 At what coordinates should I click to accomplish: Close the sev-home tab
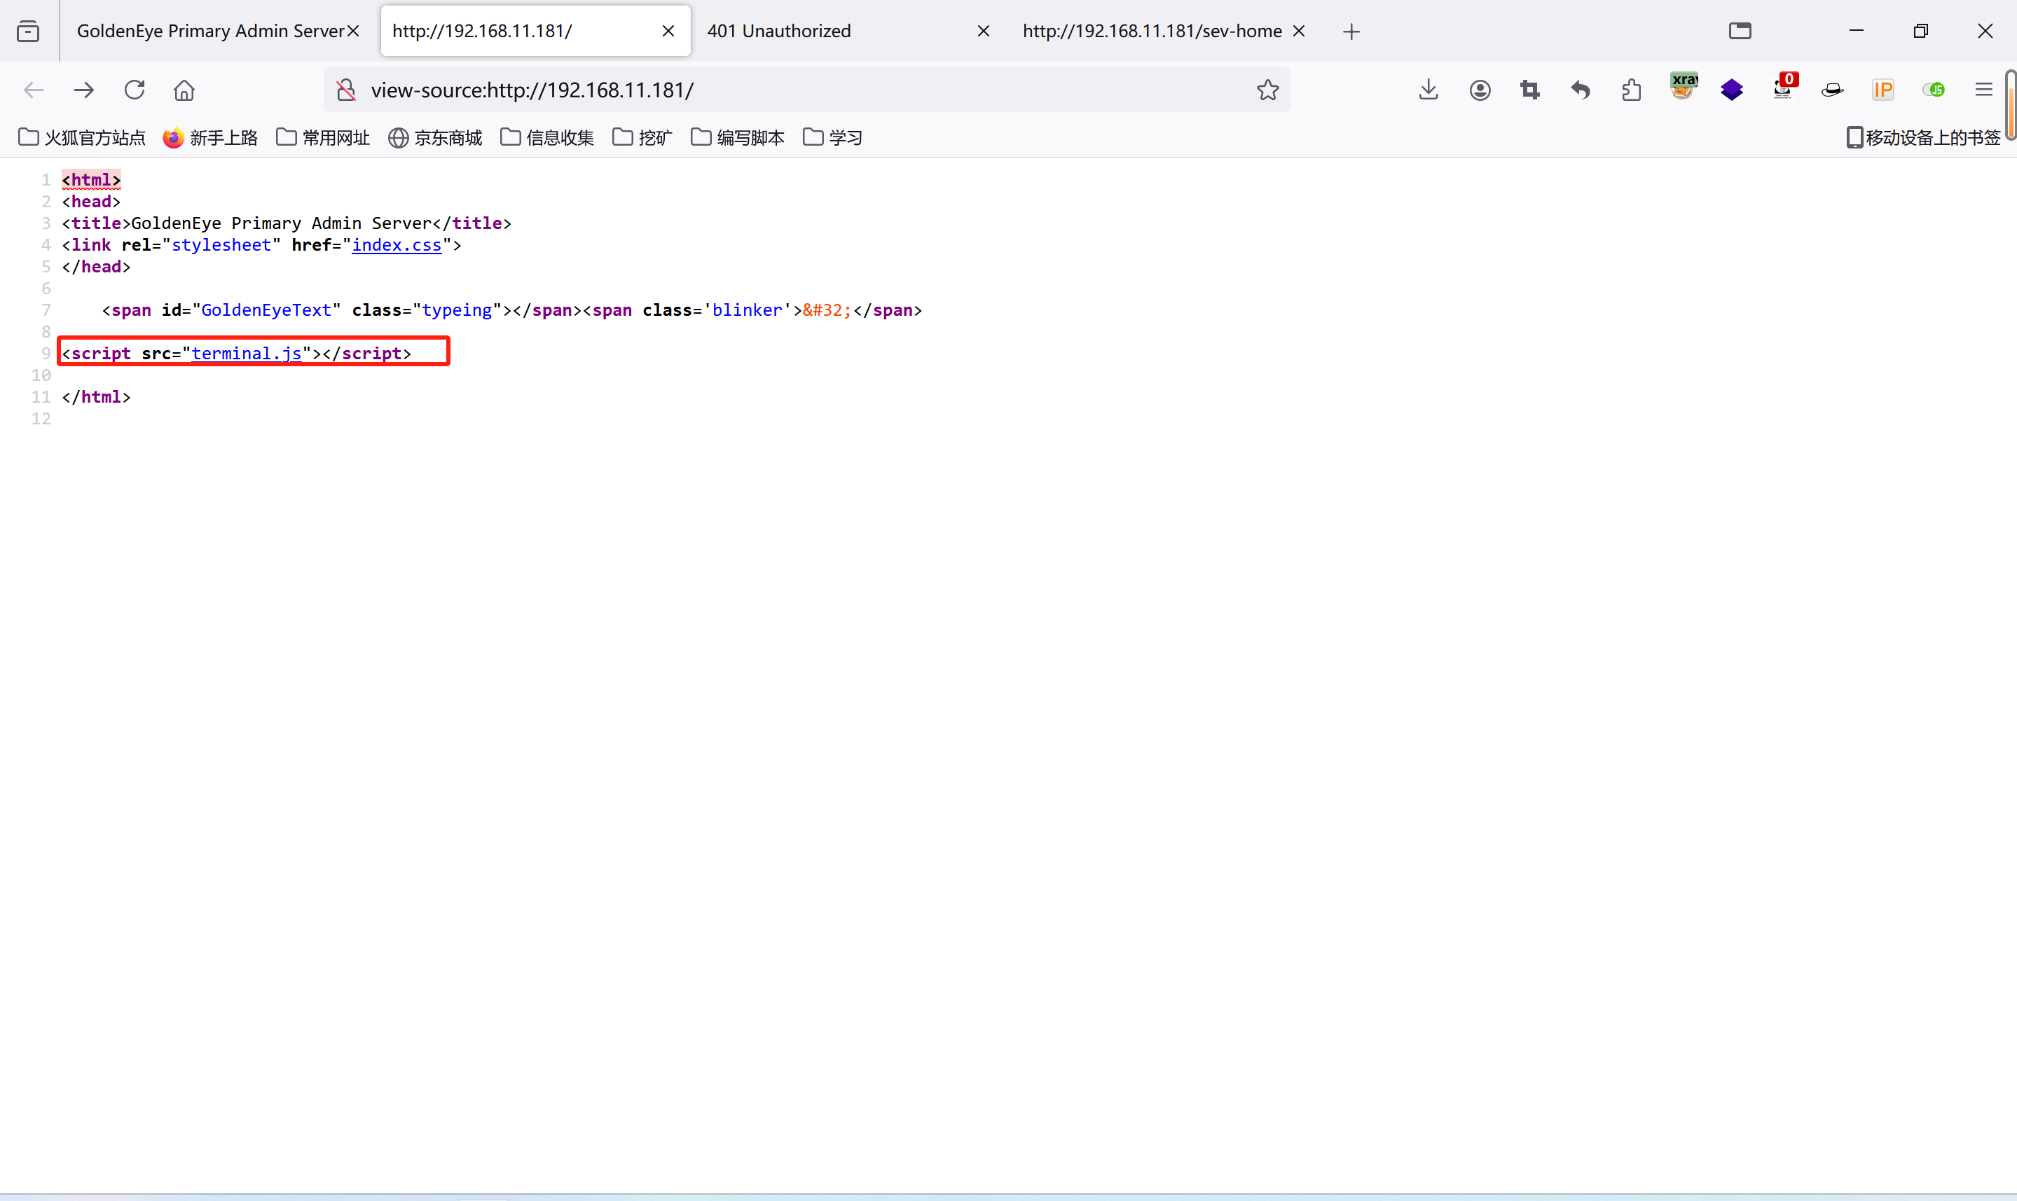pos(1298,32)
